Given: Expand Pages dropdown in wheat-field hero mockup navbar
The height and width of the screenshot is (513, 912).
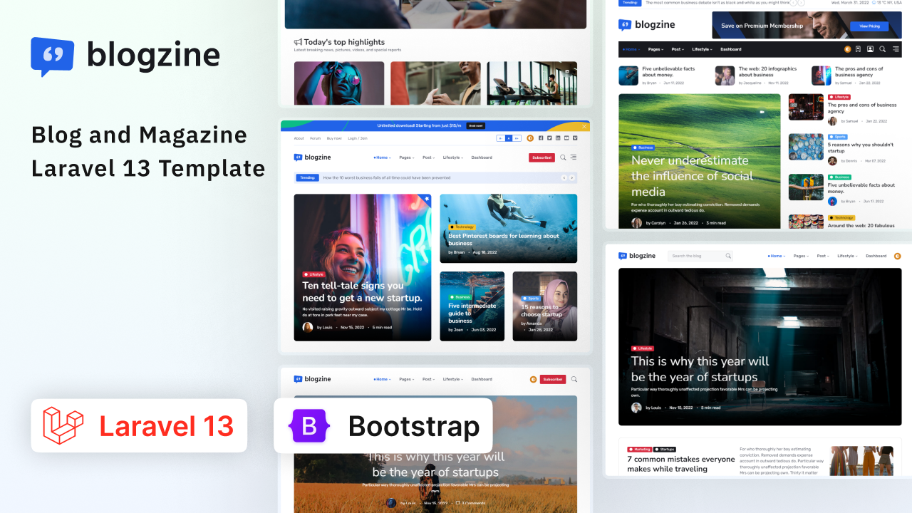Looking at the screenshot, I should (x=407, y=379).
